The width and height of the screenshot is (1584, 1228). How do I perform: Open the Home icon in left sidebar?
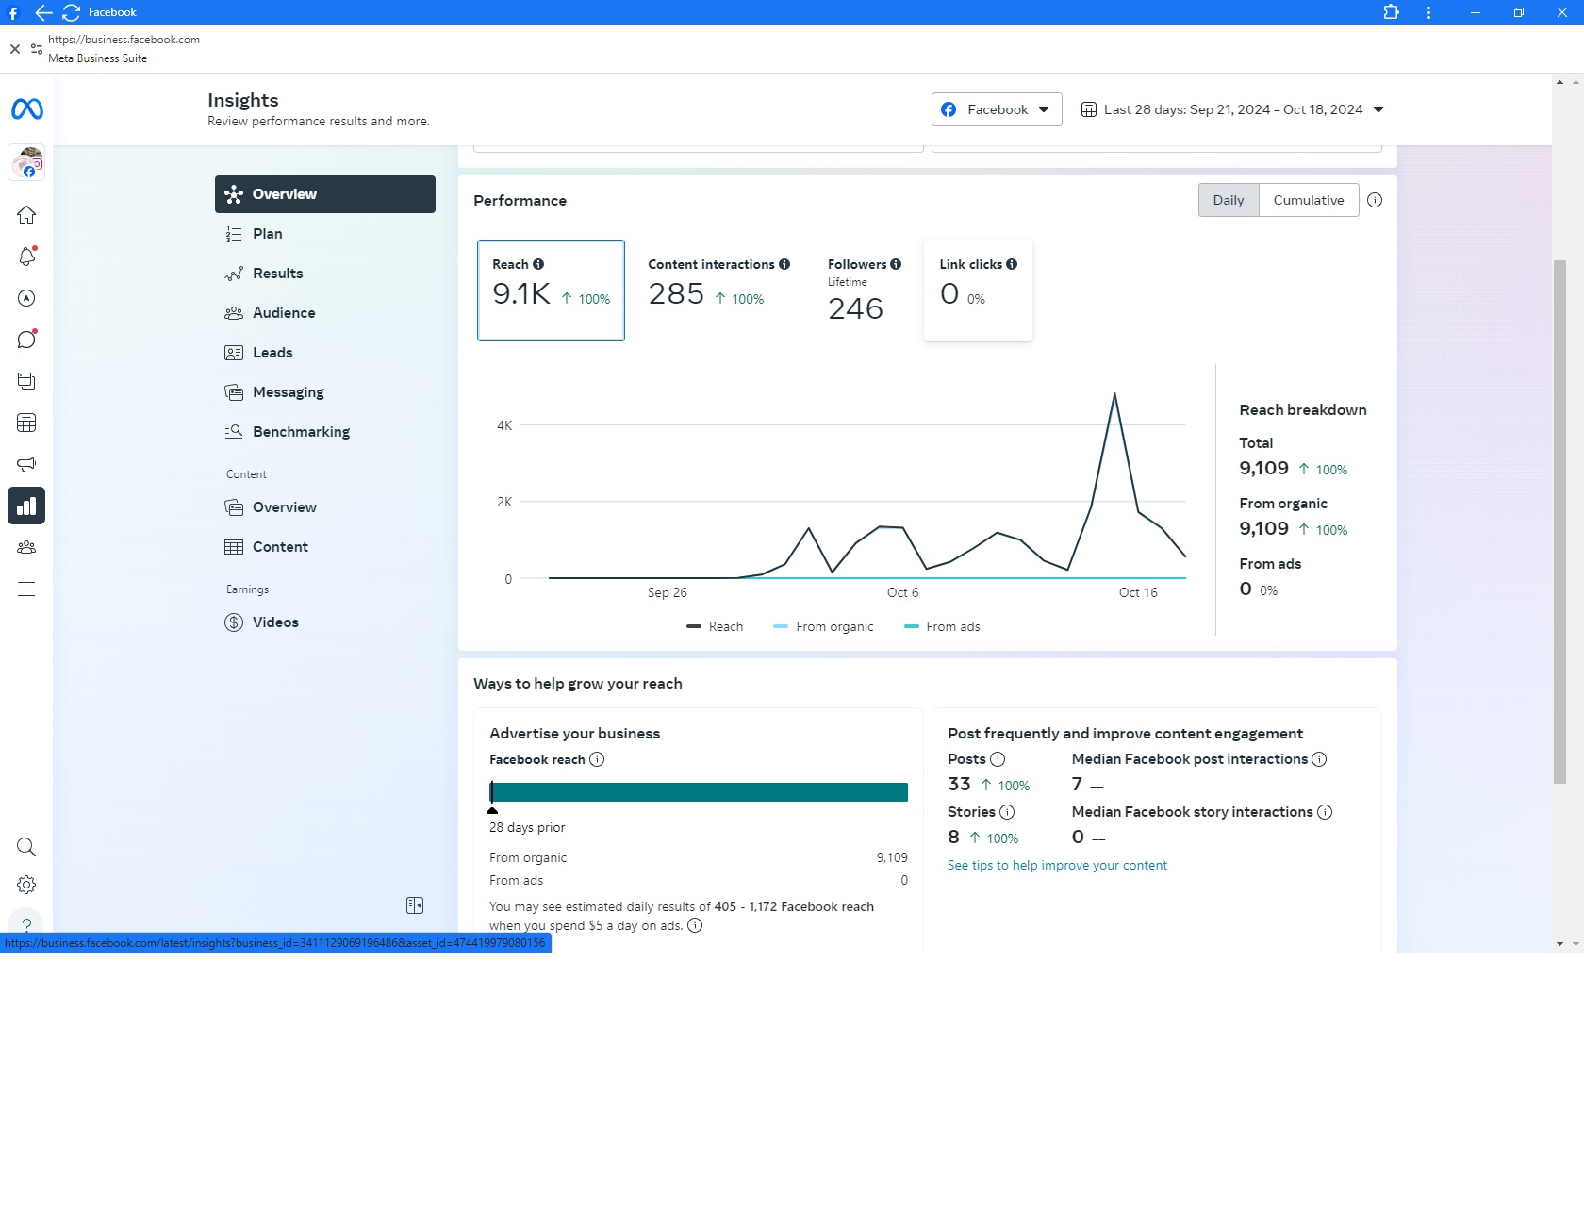26,215
